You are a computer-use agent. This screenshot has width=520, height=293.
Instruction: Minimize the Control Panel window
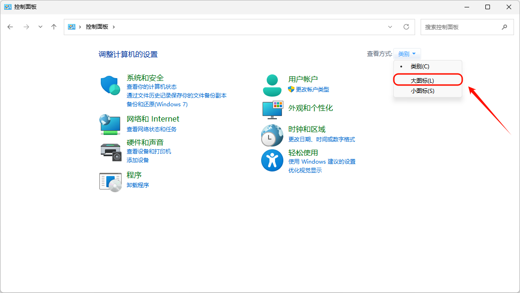click(x=466, y=7)
